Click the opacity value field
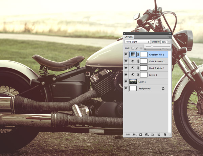Viewport: 203px width, 156px height. pos(163,42)
